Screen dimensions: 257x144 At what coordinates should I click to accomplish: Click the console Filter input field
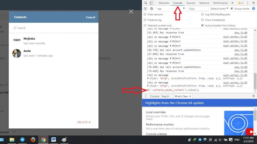[198, 9]
